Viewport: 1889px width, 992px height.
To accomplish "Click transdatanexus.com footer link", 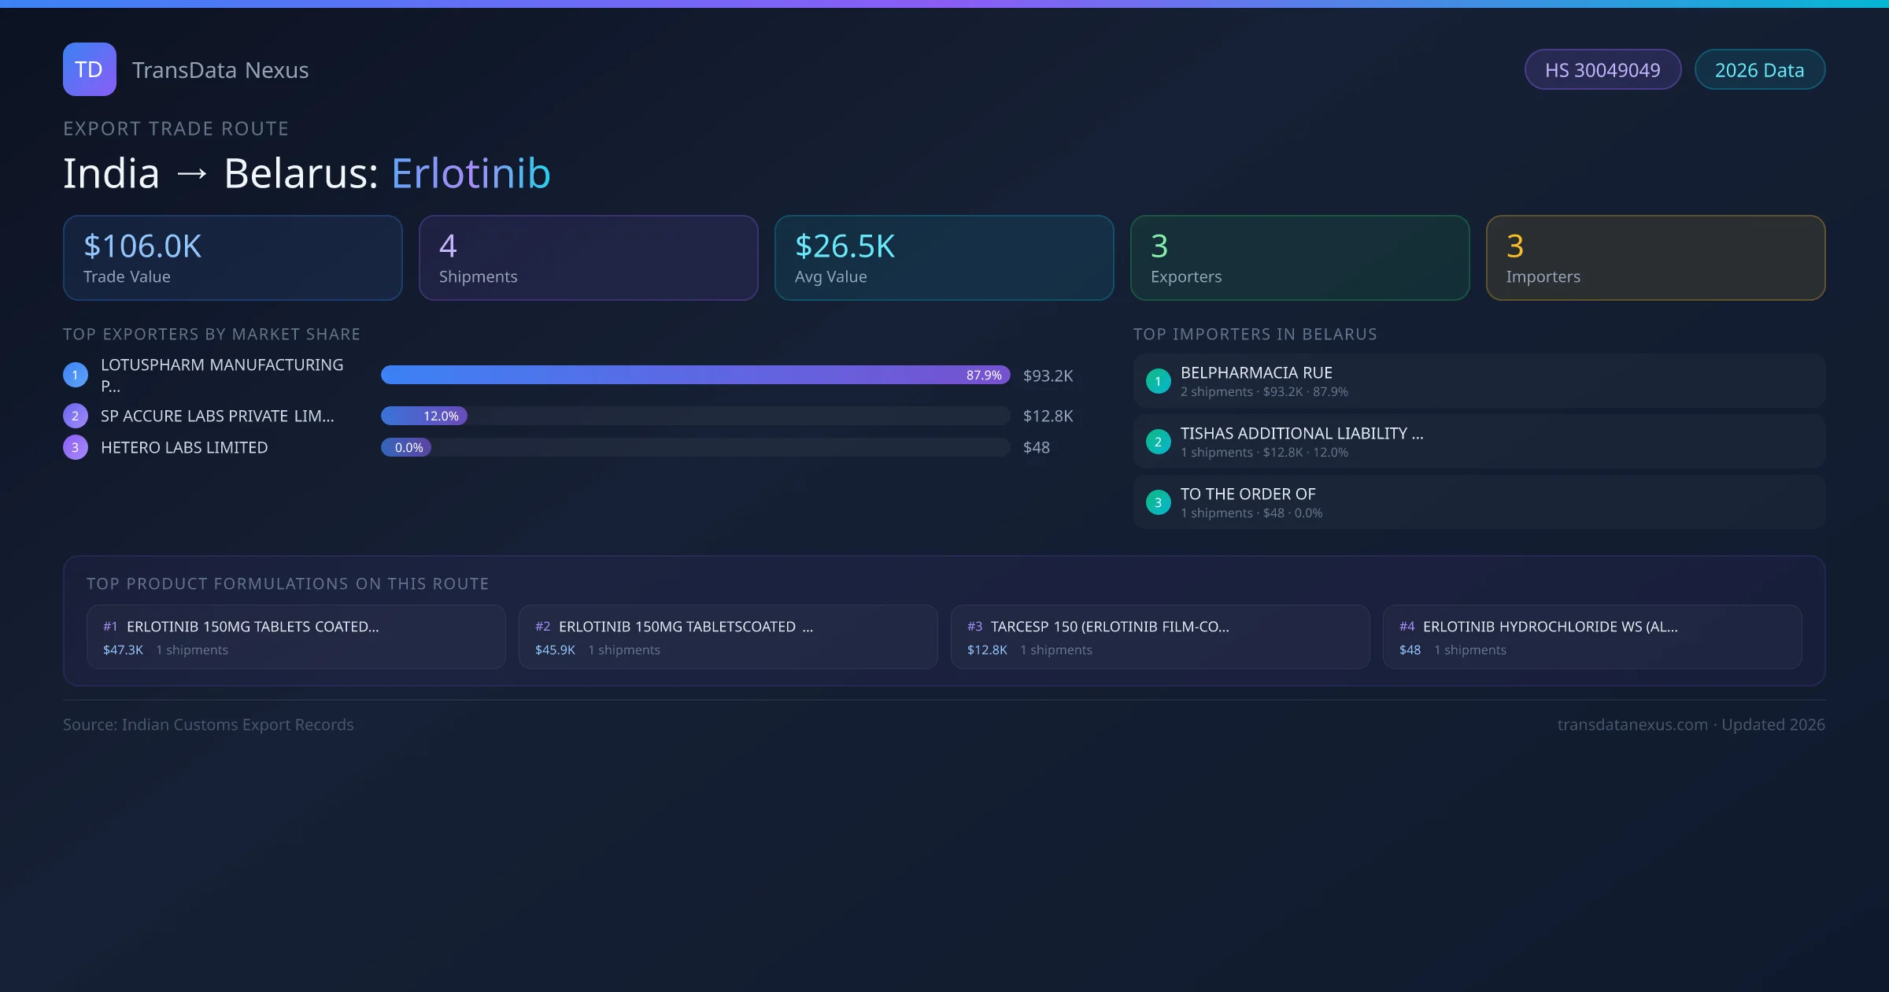I will click(x=1632, y=724).
